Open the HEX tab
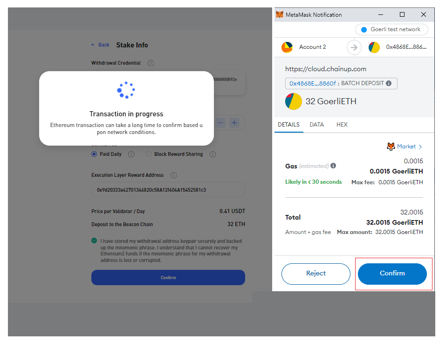This screenshot has height=341, width=439. pyautogui.click(x=342, y=125)
